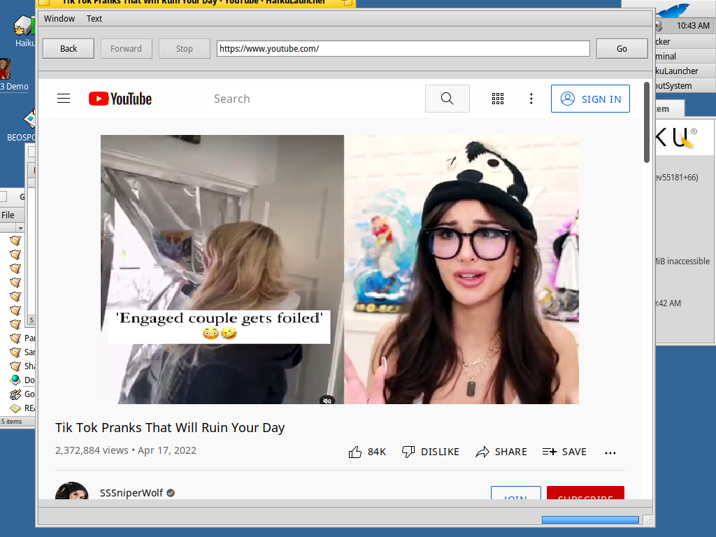716x537 pixels.
Task: Expand more actions ellipsis beside Save
Action: click(610, 452)
